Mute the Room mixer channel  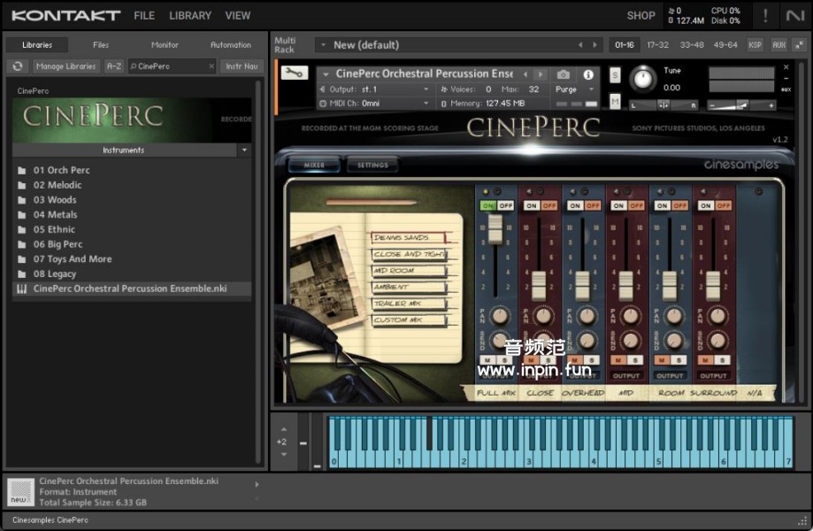coord(663,360)
